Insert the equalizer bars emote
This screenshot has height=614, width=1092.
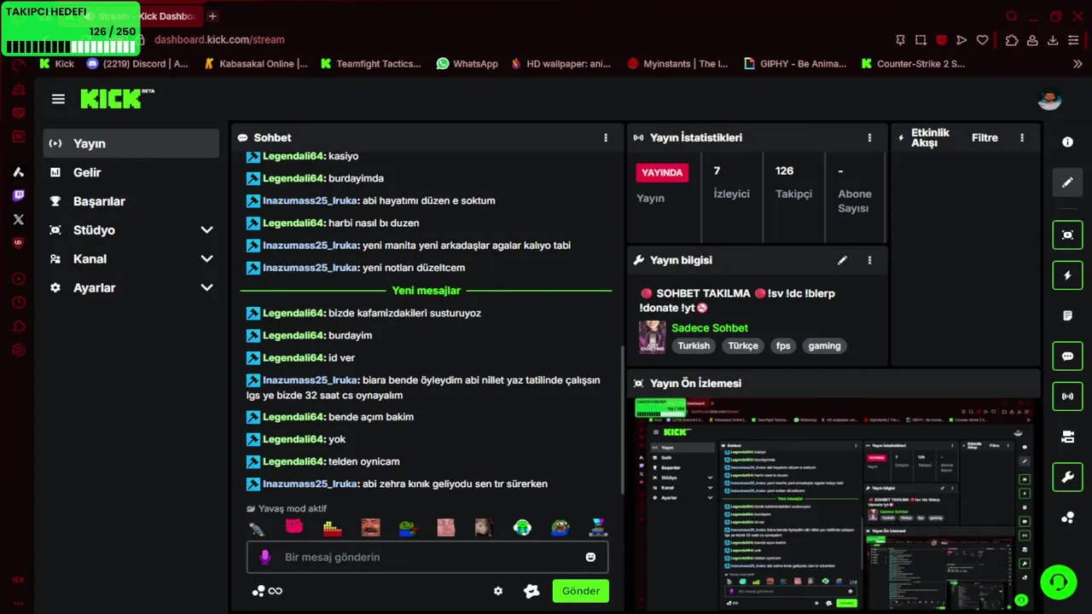coord(332,528)
